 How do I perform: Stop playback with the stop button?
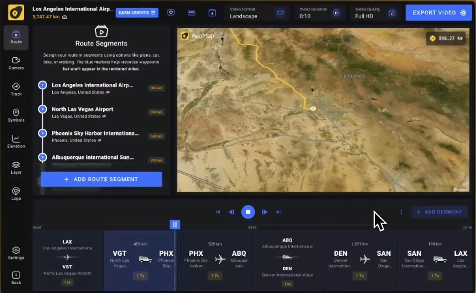point(248,212)
